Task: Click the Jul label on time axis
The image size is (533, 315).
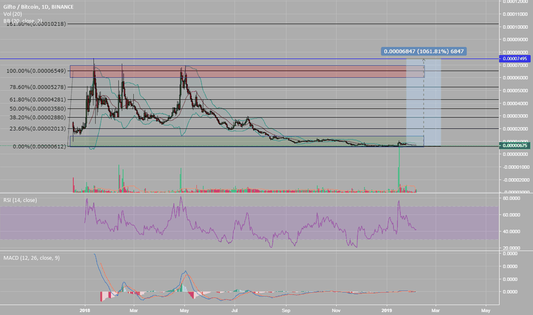Action: (234, 310)
